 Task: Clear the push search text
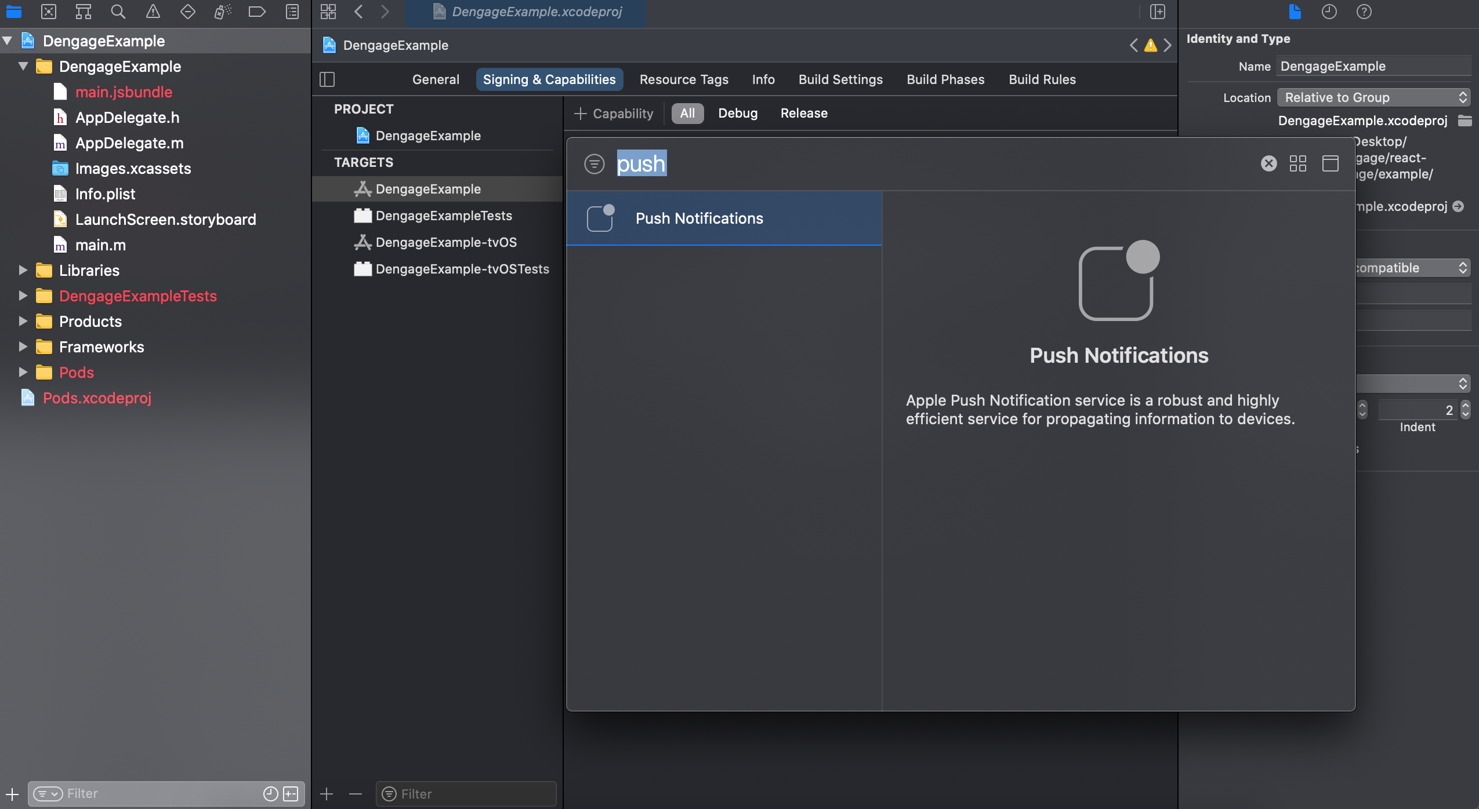coord(1268,163)
